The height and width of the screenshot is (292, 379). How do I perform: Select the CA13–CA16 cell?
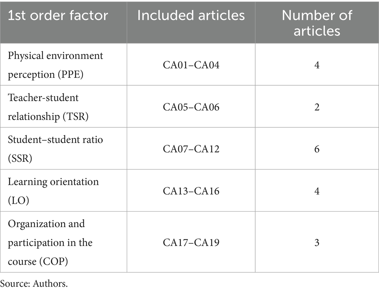point(191,191)
